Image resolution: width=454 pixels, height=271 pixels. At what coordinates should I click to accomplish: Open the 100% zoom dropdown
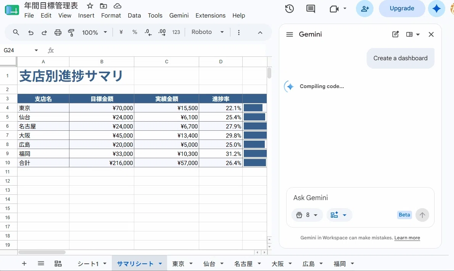(94, 32)
